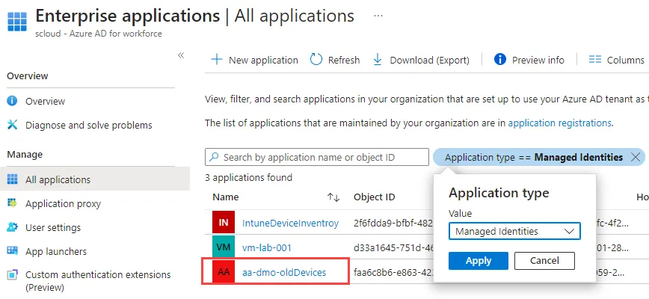This screenshot has width=649, height=299.
Task: Click the Overview info icon in sidebar
Action: click(13, 101)
